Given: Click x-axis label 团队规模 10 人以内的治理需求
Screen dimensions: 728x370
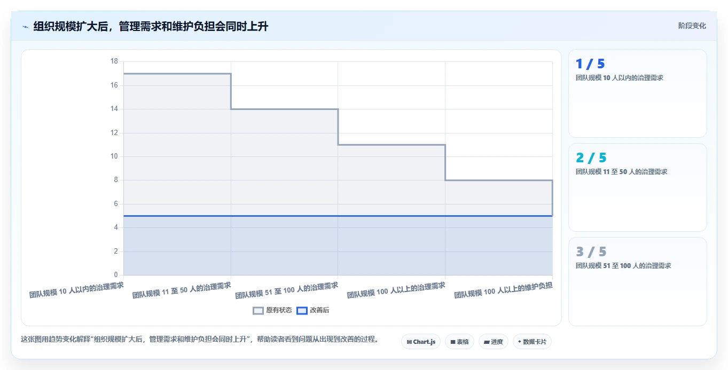Looking at the screenshot, I should tap(76, 289).
